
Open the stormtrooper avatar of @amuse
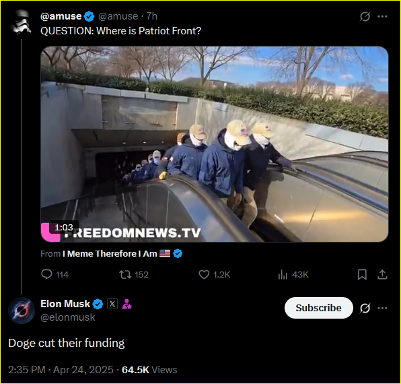pos(21,22)
